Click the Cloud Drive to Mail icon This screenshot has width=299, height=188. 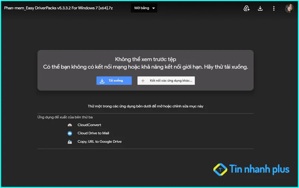pyautogui.click(x=70, y=133)
